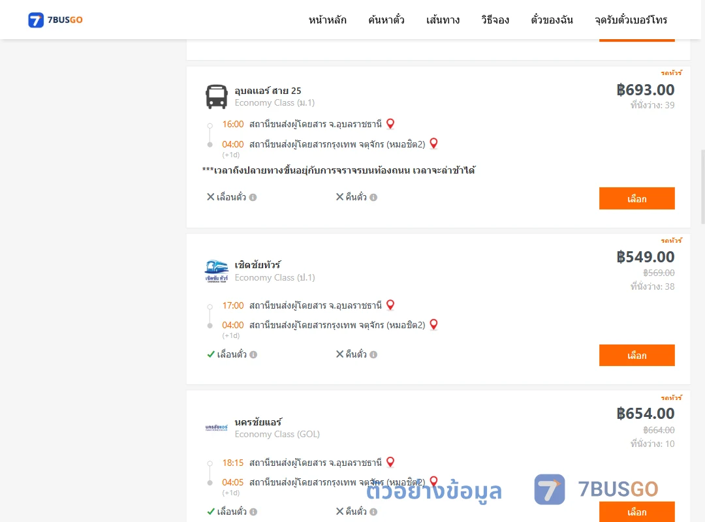Click the 7BUSGO logo in header
Viewport: 705px width, 522px height.
pos(55,20)
